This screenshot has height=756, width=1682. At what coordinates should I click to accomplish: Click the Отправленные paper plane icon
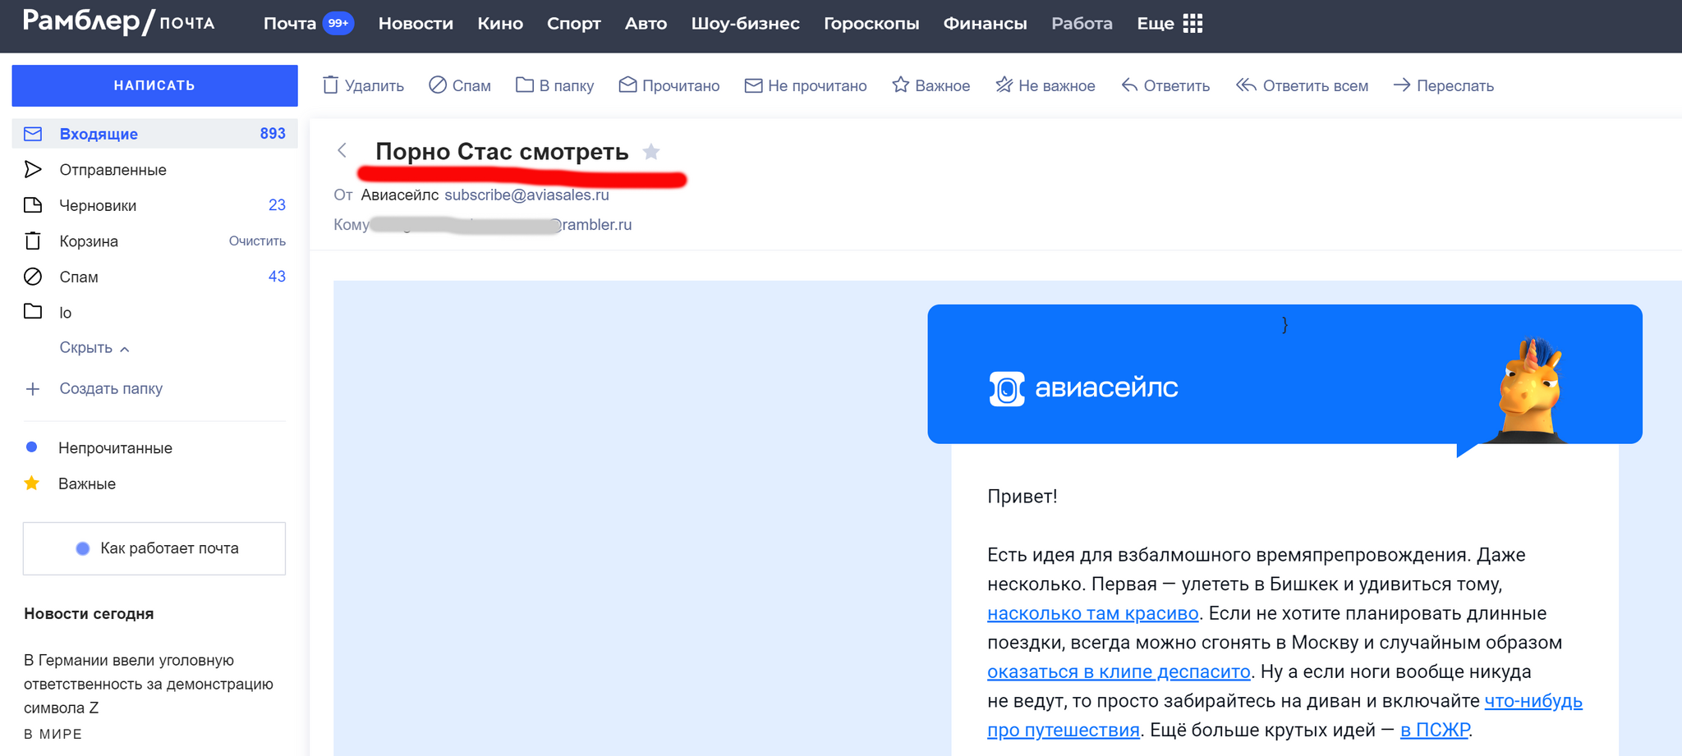(x=33, y=169)
